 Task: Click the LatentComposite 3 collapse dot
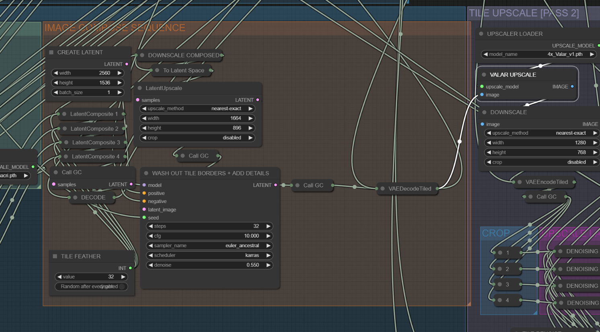point(66,142)
